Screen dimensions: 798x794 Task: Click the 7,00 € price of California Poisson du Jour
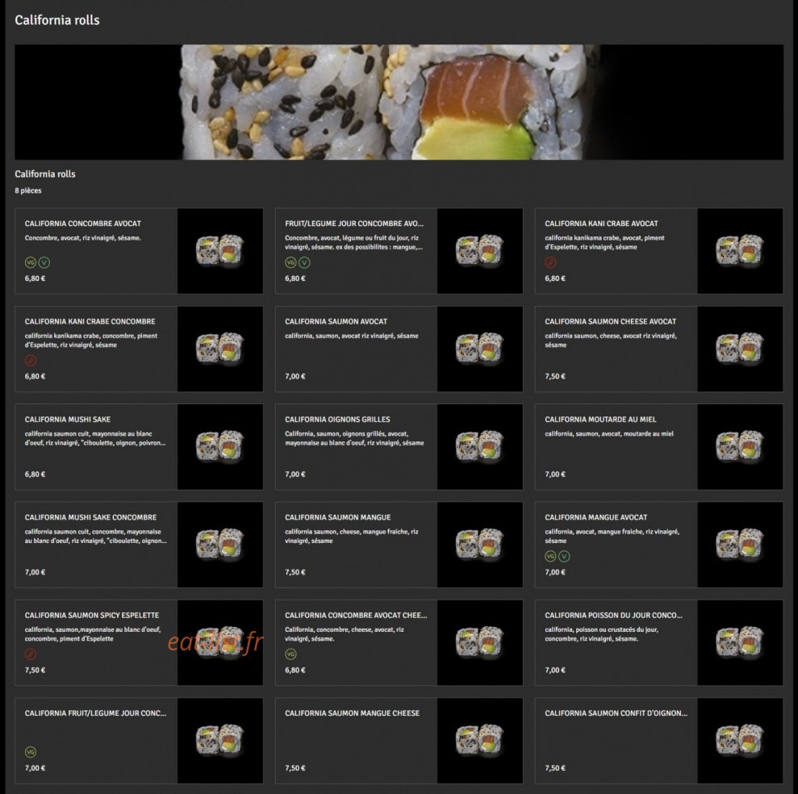point(555,671)
